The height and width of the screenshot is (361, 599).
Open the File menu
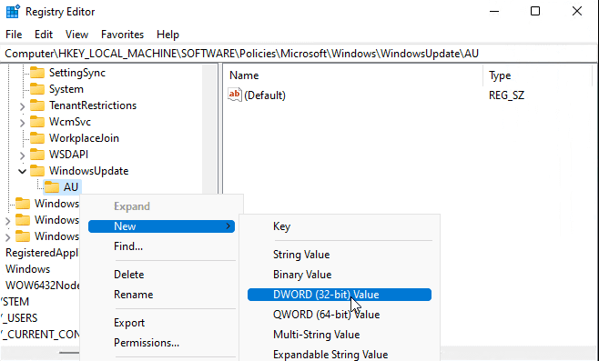pyautogui.click(x=14, y=35)
